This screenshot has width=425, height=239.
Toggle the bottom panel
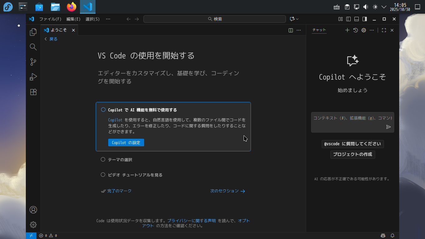click(x=357, y=19)
